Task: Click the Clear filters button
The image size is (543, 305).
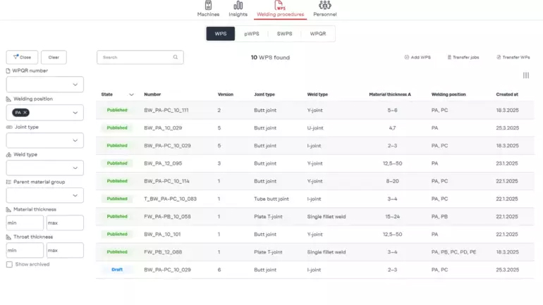Action: 54,57
